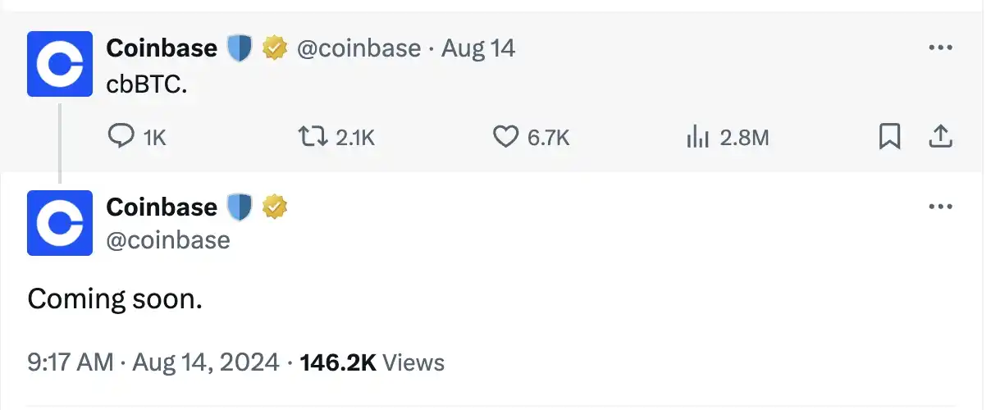Image resolution: width=991 pixels, height=410 pixels.
Task: Click the cbBTC. tweet text
Action: (147, 84)
